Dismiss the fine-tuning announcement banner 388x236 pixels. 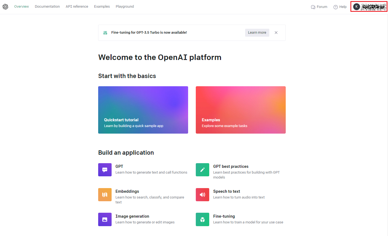pos(276,33)
